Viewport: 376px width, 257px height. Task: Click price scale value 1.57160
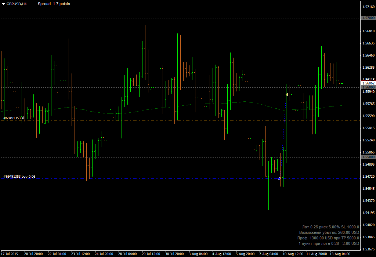[x=368, y=7]
